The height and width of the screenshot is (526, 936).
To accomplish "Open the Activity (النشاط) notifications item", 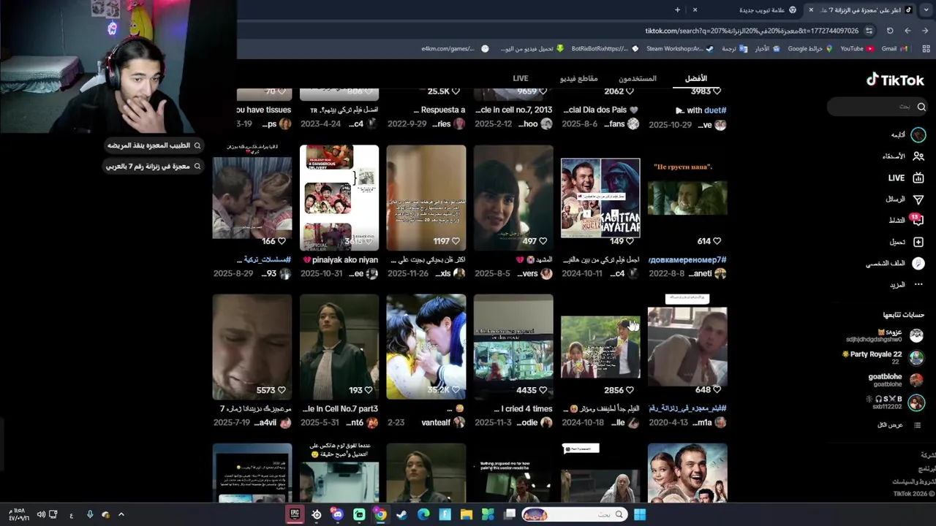I will click(x=905, y=220).
